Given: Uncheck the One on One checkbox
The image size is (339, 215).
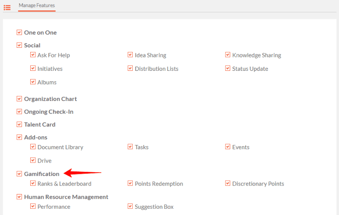Looking at the screenshot, I should (19, 32).
